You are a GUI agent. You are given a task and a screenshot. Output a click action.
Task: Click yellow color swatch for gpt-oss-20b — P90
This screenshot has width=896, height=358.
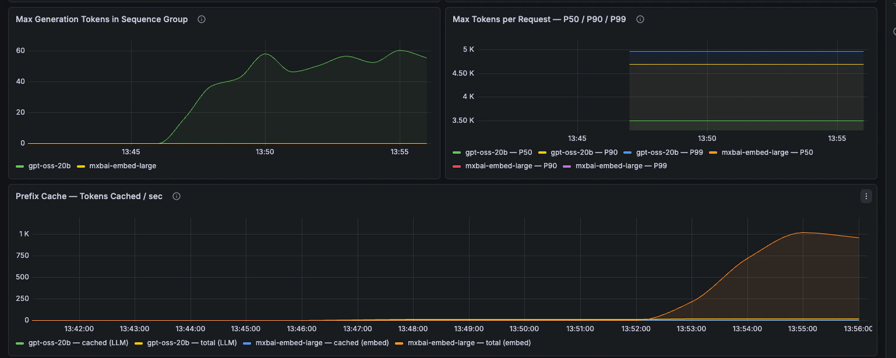[542, 153]
